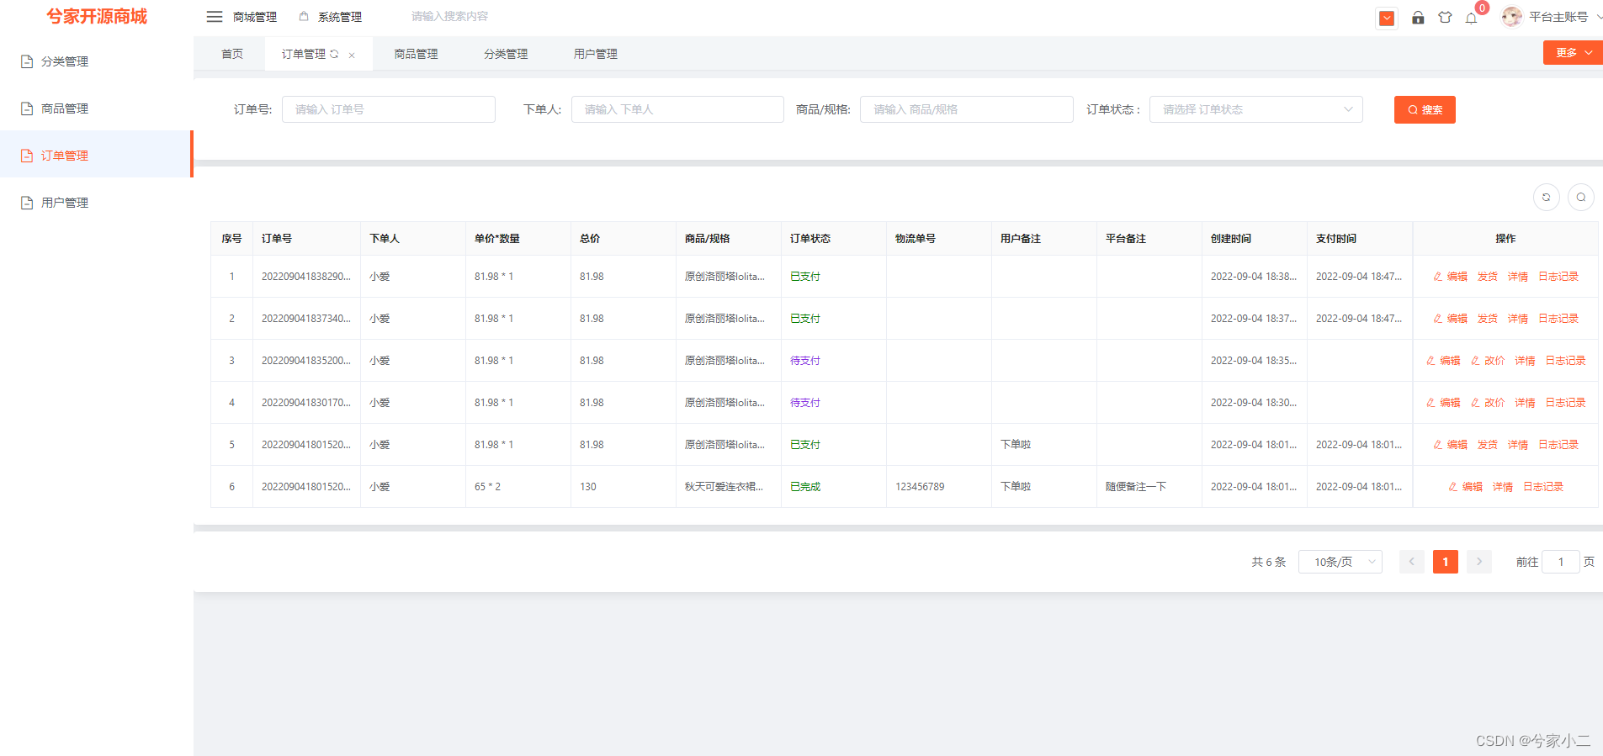Switch to the 分类管理 tab
This screenshot has height=756, width=1603.
tap(506, 54)
